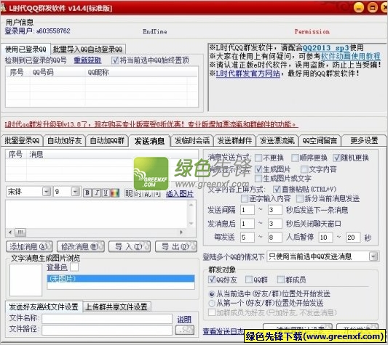The image size is (388, 345).
Task: Toggle italic text formatting button
Action: [x=97, y=192]
